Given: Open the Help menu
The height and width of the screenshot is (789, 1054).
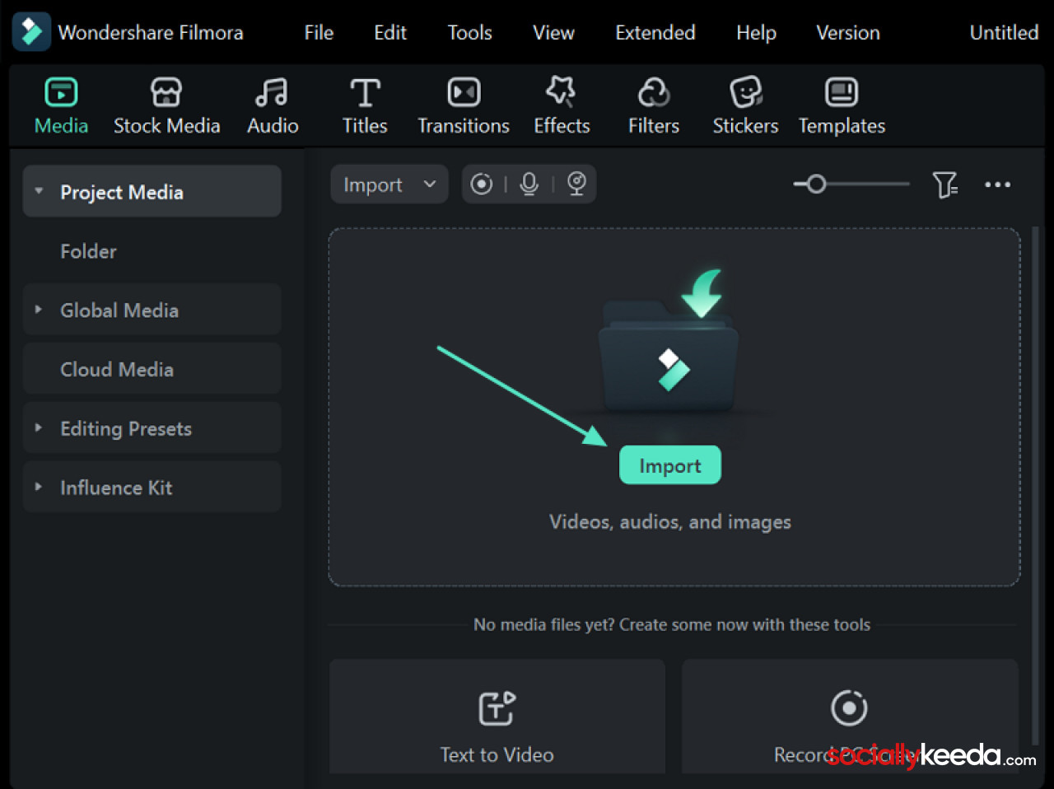Looking at the screenshot, I should (756, 32).
